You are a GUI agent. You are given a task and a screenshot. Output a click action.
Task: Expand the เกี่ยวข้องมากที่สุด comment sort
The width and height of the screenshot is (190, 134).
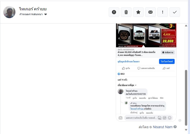click(127, 85)
